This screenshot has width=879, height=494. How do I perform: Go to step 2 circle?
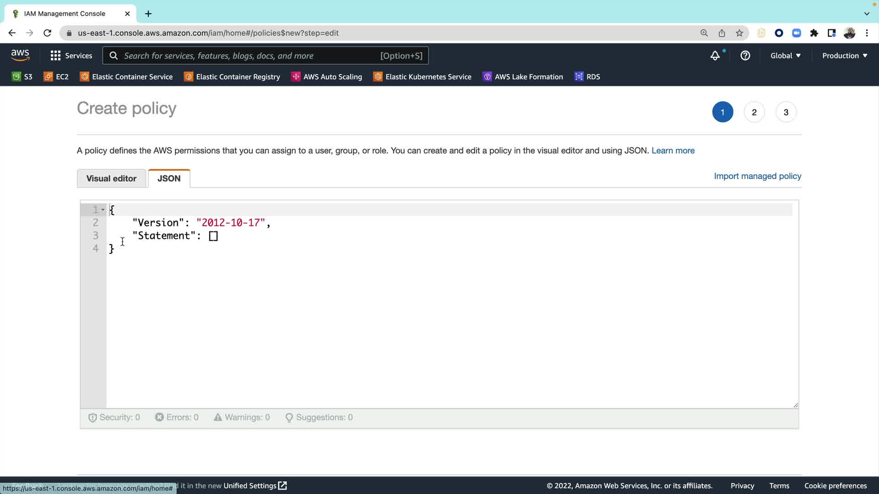754,113
